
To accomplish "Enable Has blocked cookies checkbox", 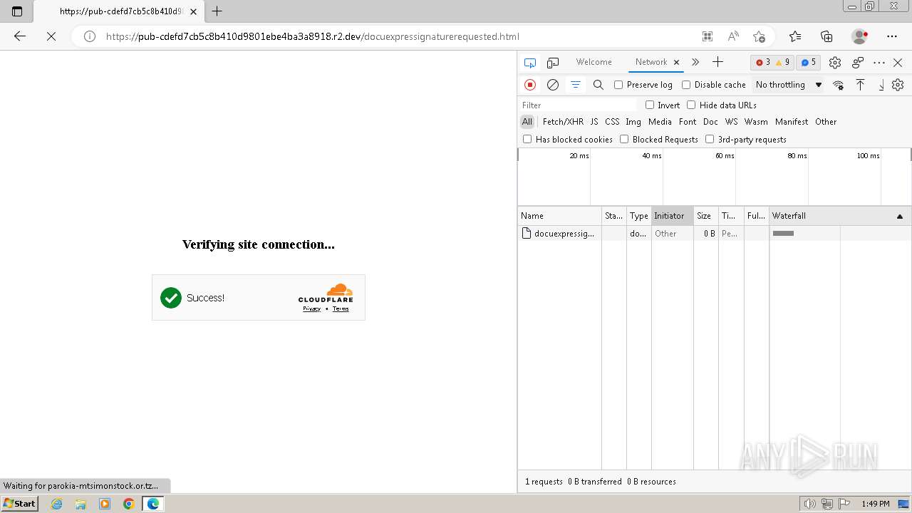I will [x=527, y=139].
